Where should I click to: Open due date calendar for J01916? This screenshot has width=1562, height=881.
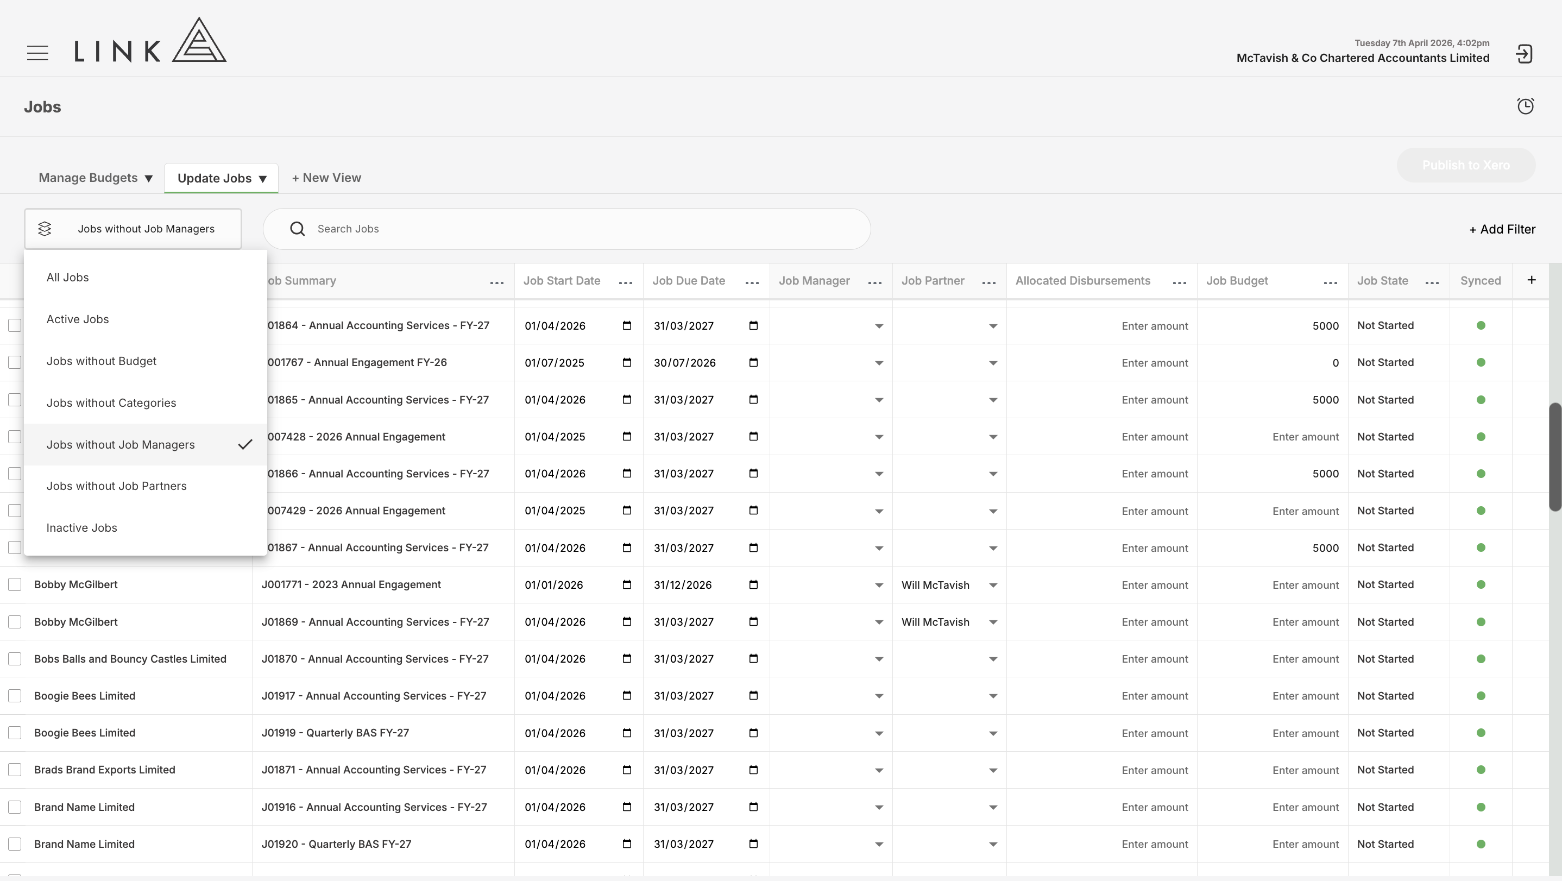point(753,807)
